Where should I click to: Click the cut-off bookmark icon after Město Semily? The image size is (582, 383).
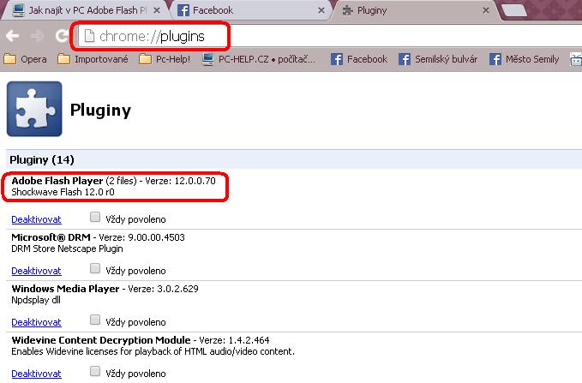click(x=576, y=59)
